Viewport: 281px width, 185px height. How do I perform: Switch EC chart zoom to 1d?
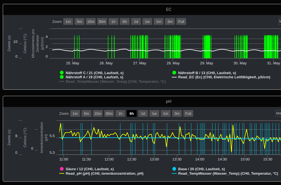[136, 22]
